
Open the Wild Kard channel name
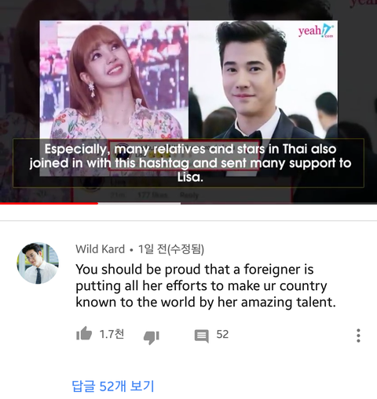click(101, 249)
